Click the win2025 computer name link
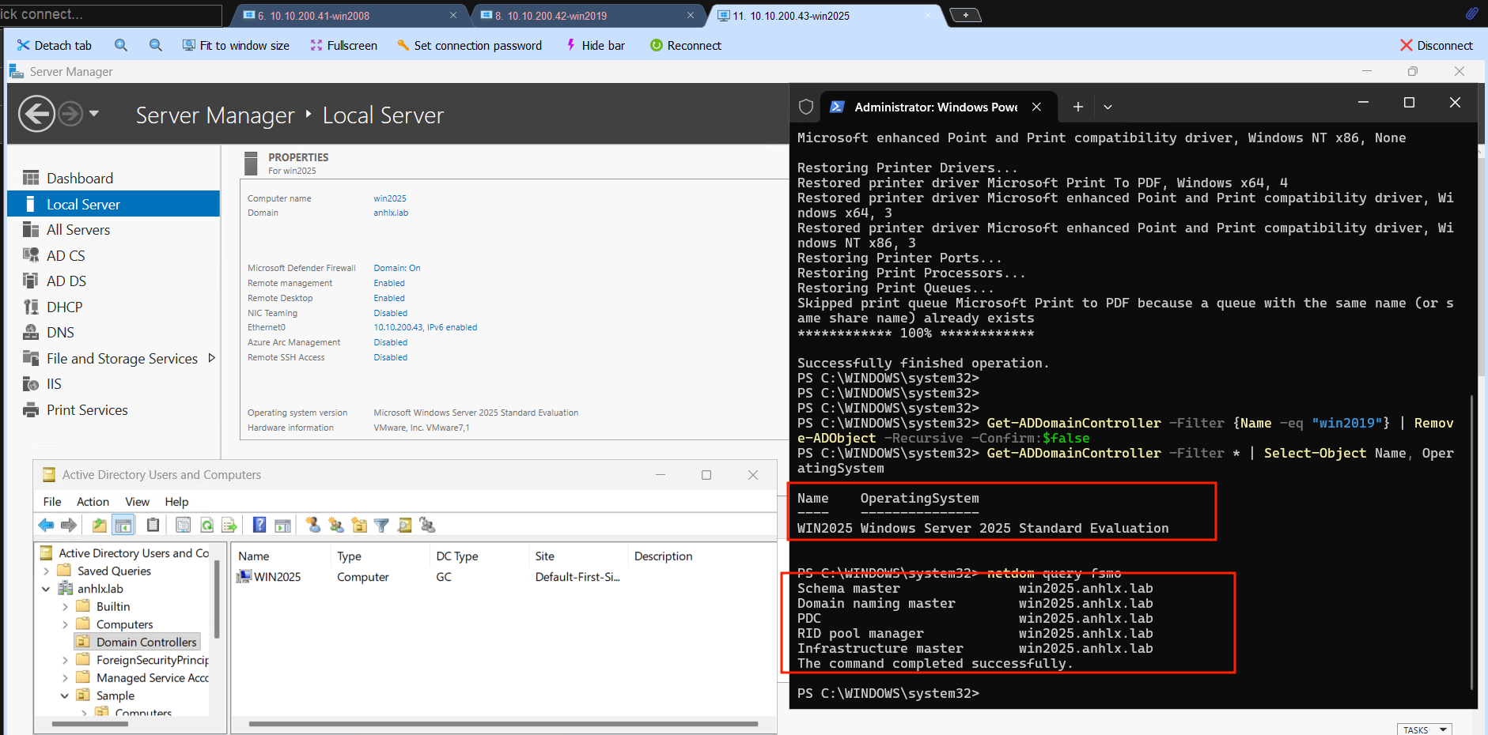1488x735 pixels. coord(390,198)
